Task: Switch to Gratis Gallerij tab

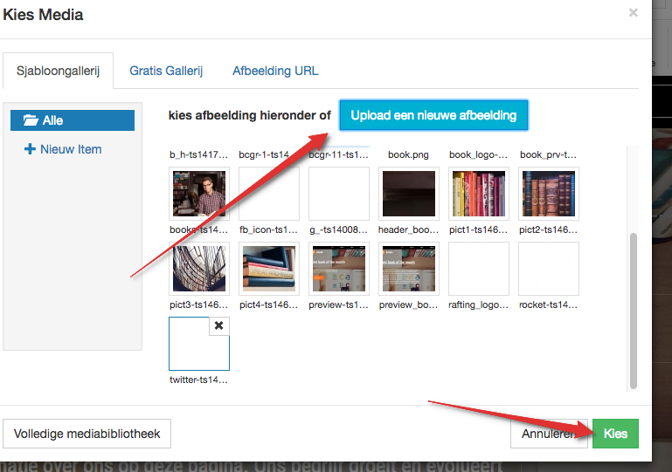Action: pos(166,71)
